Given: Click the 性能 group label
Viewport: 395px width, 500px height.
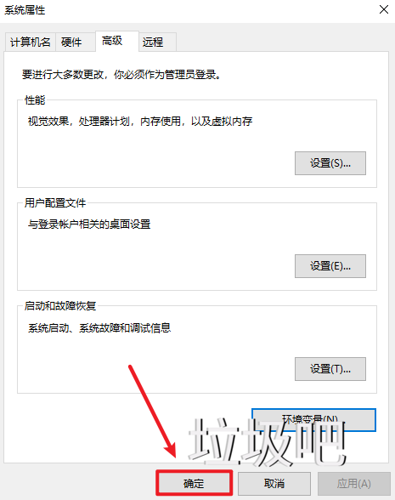Looking at the screenshot, I should click(35, 100).
